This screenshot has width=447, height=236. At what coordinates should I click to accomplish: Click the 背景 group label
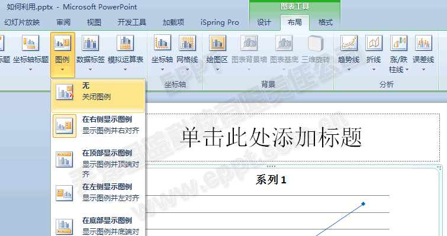point(268,84)
